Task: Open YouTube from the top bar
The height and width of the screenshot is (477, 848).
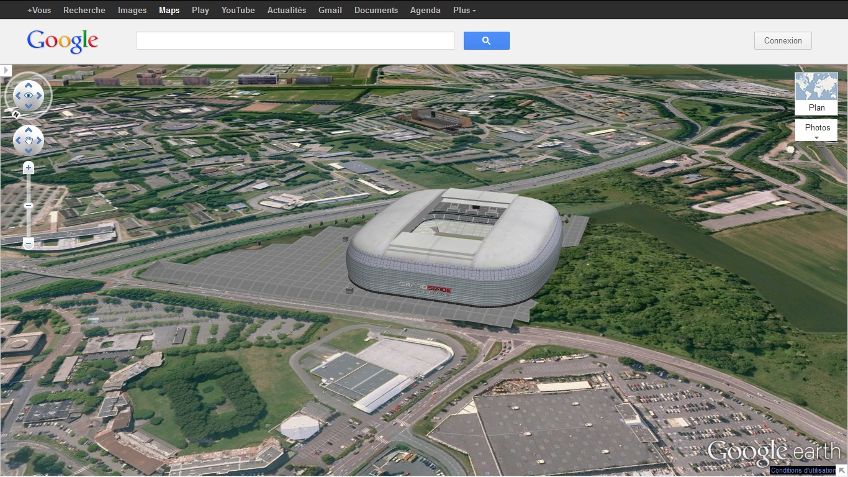Action: (238, 10)
